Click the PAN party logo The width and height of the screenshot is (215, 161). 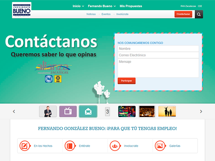tap(49, 79)
